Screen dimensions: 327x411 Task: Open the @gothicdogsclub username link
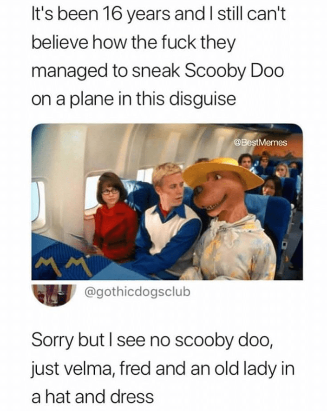pyautogui.click(x=137, y=291)
